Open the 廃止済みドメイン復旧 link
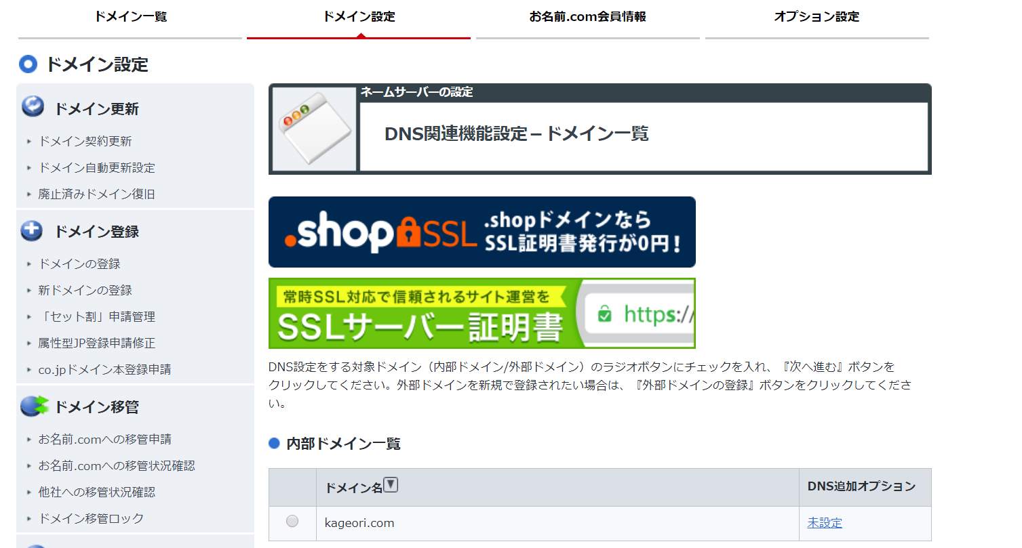The image size is (1022, 548). click(x=96, y=194)
